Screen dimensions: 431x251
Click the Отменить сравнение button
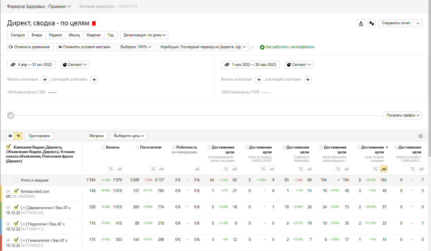coord(30,47)
